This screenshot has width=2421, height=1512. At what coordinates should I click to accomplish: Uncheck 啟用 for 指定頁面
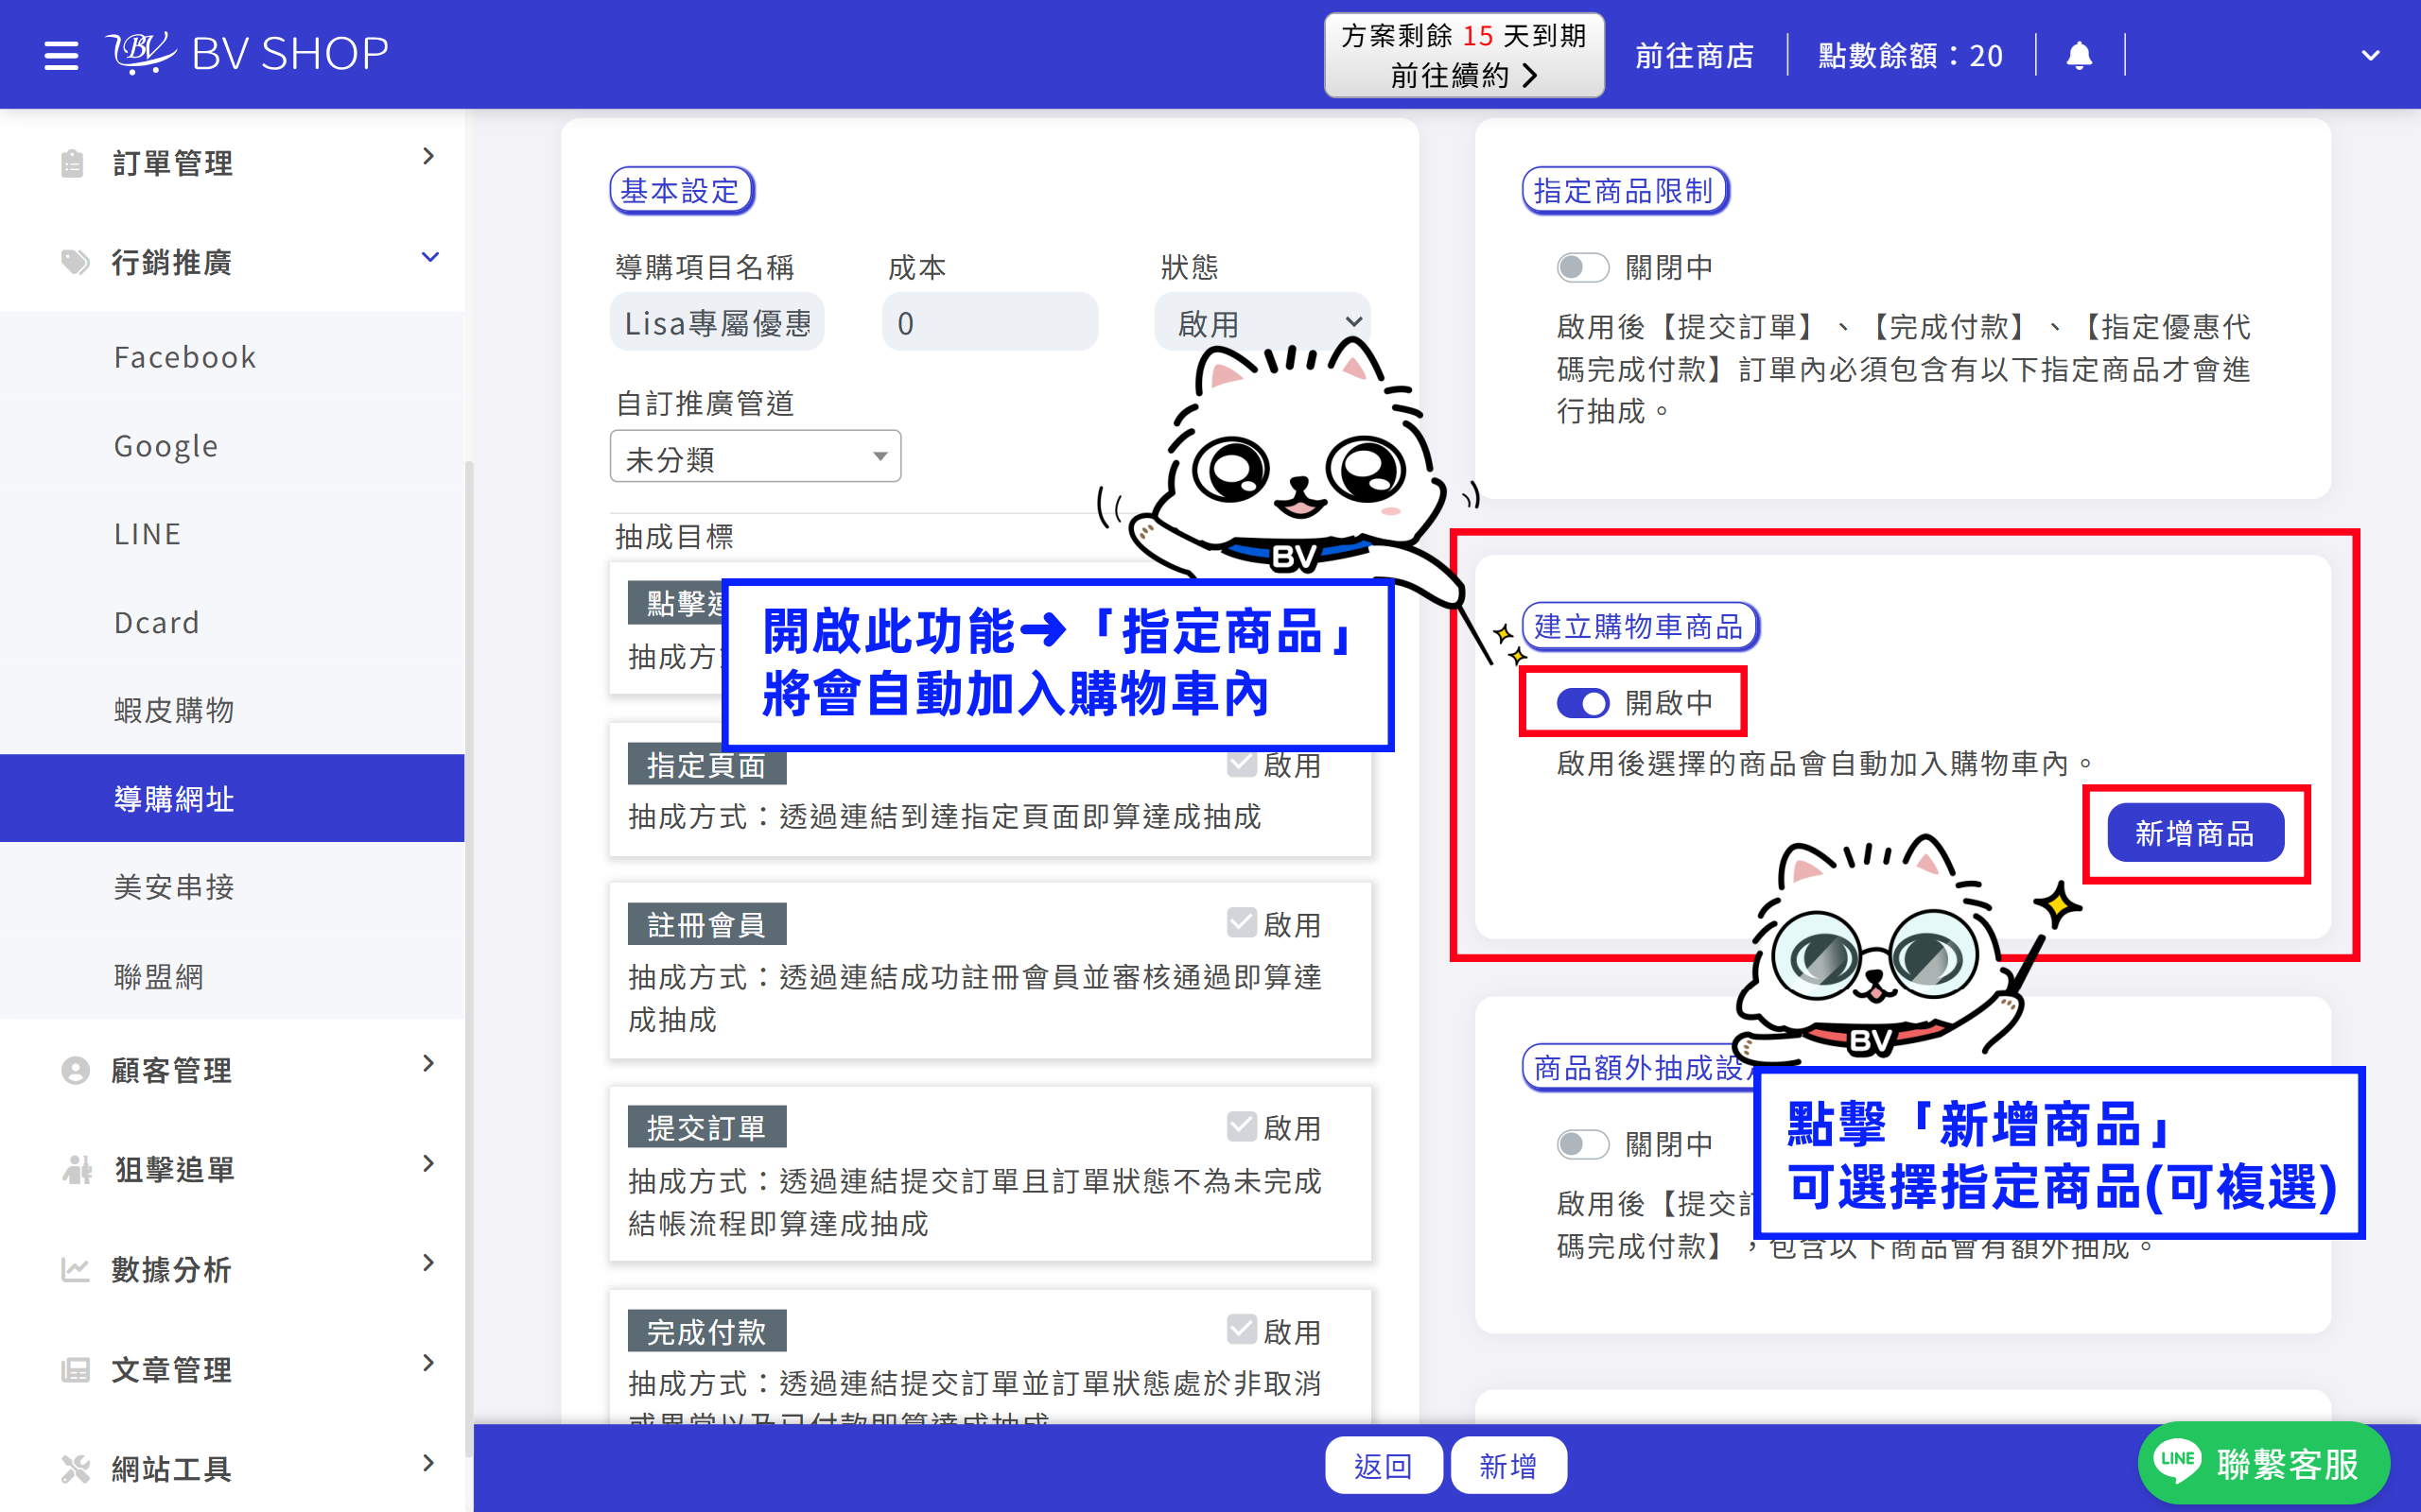click(1241, 764)
